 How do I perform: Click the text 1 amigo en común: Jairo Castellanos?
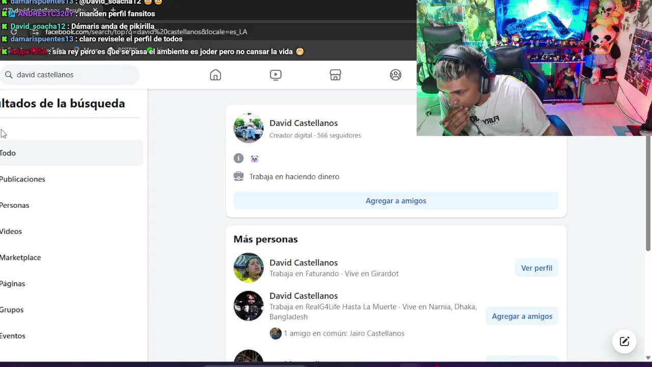(x=344, y=333)
